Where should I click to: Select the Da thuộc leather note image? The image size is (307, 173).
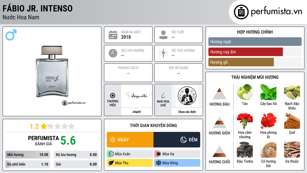tap(292, 150)
